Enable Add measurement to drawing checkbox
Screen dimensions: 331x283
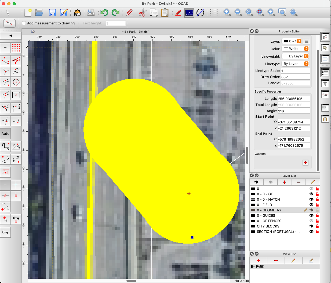[x=24, y=23]
